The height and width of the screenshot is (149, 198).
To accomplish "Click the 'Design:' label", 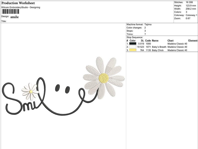I will pyautogui.click(x=5, y=16).
